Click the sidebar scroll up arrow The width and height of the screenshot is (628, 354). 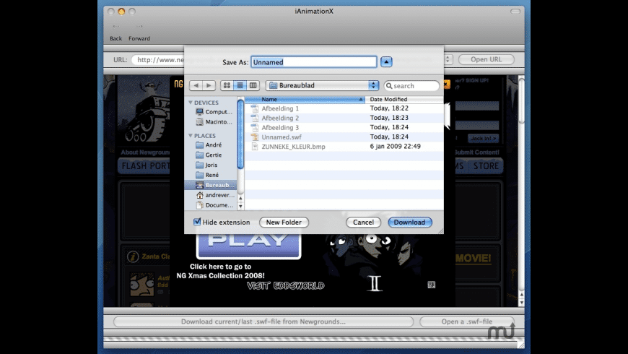[240, 198]
